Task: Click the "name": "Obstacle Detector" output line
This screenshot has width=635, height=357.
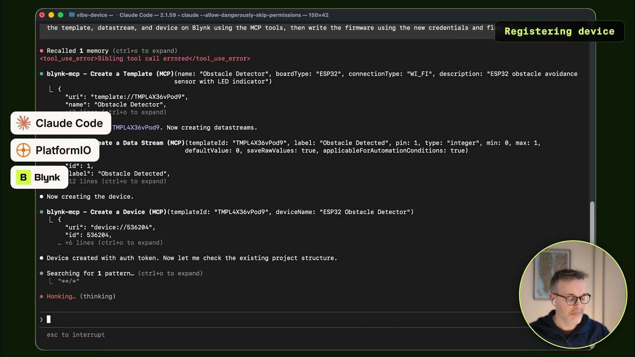Action: [116, 105]
